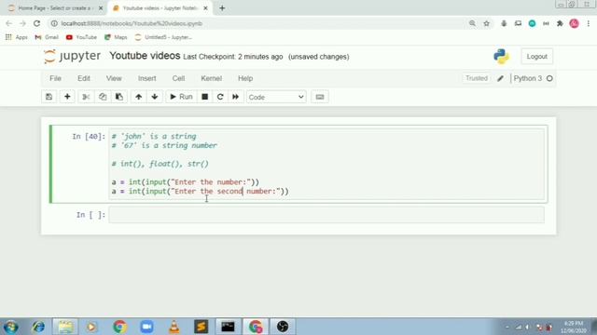Click the Logout button

pyautogui.click(x=537, y=56)
